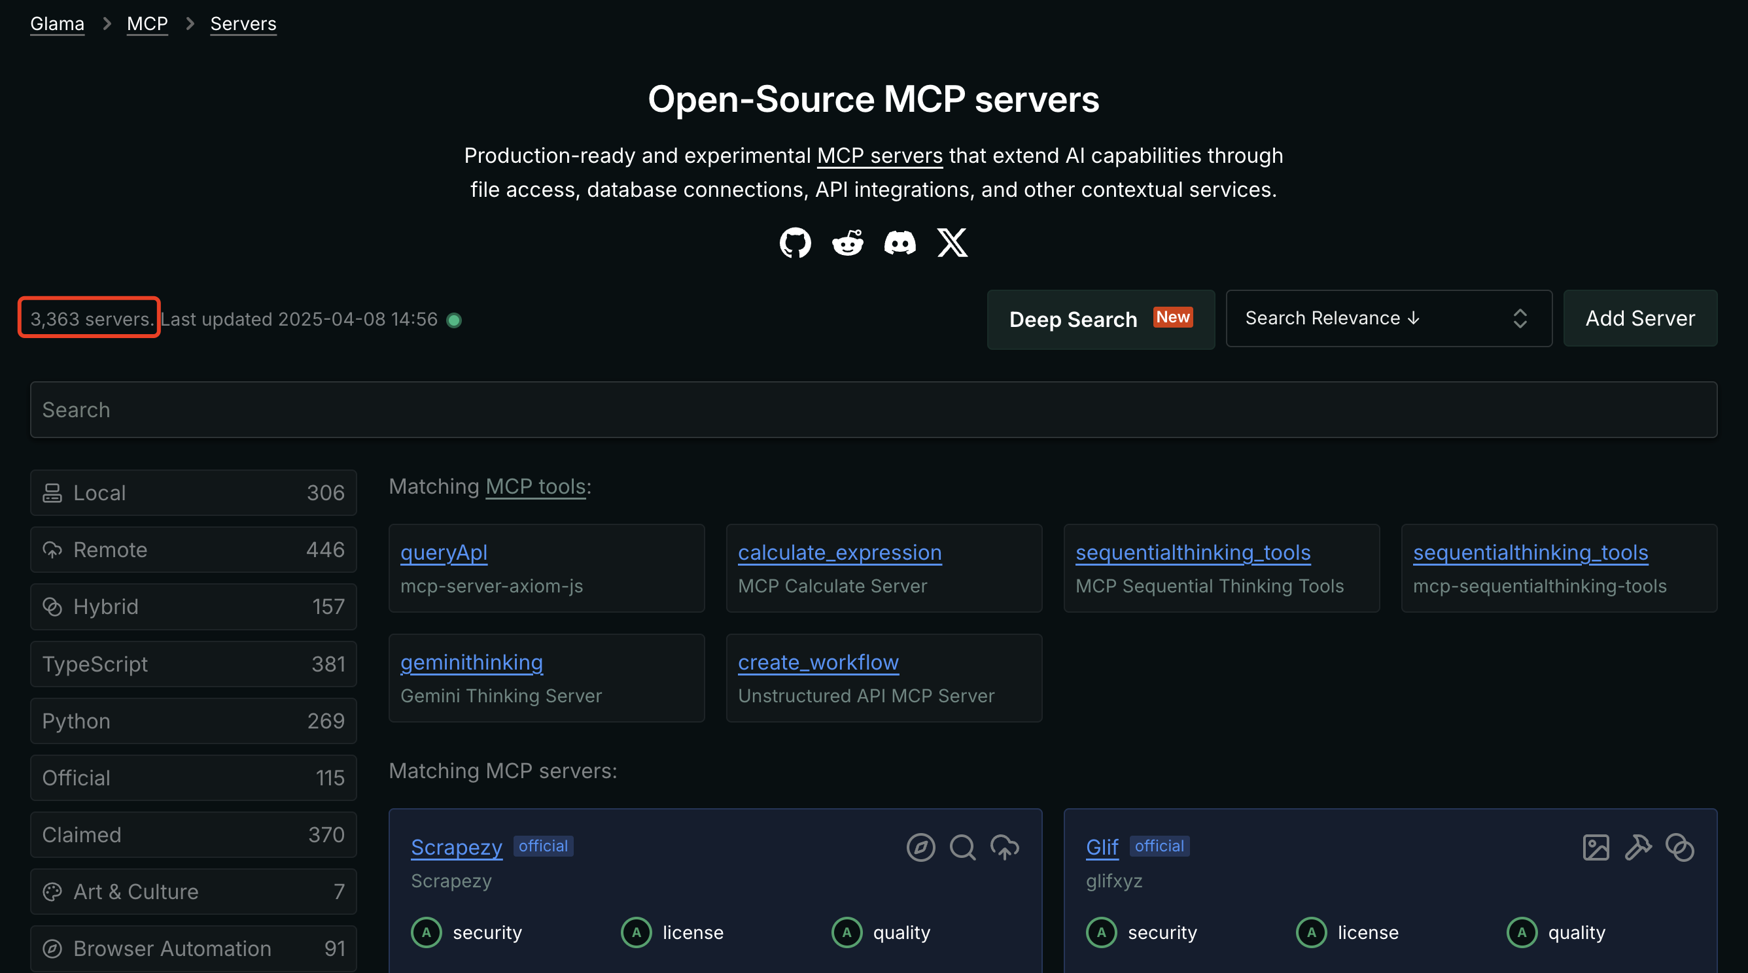This screenshot has height=973, width=1748.
Task: Click the image icon on Glif card
Action: (x=1596, y=847)
